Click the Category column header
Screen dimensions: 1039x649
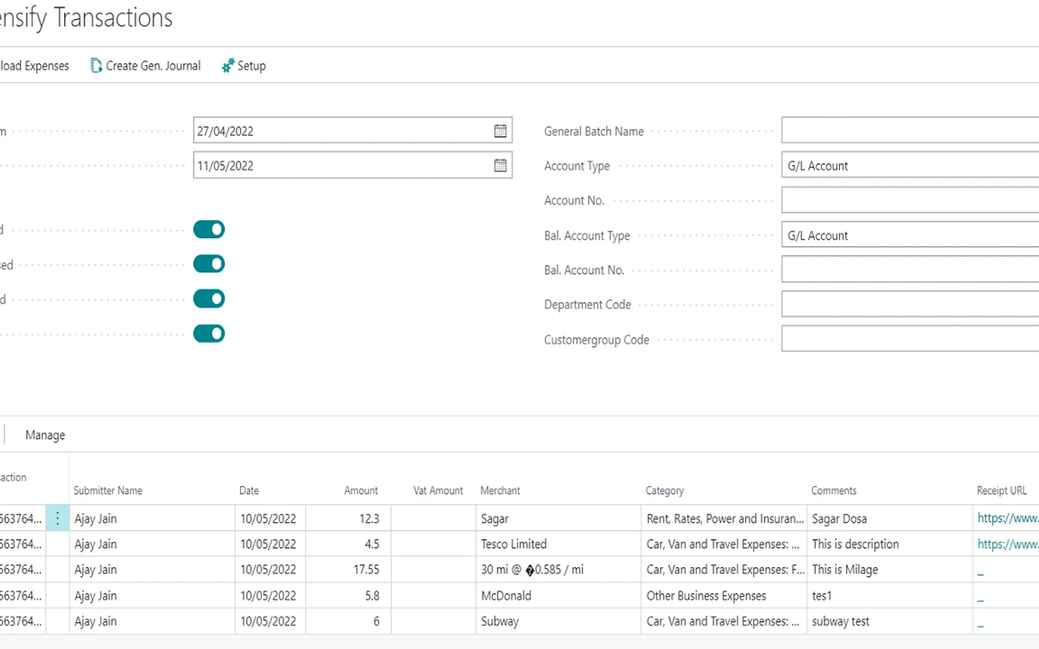[x=664, y=491]
